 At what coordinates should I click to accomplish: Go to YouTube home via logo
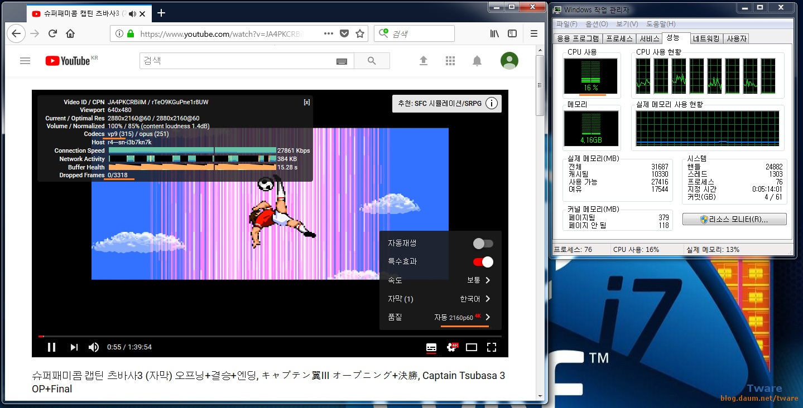pyautogui.click(x=68, y=61)
